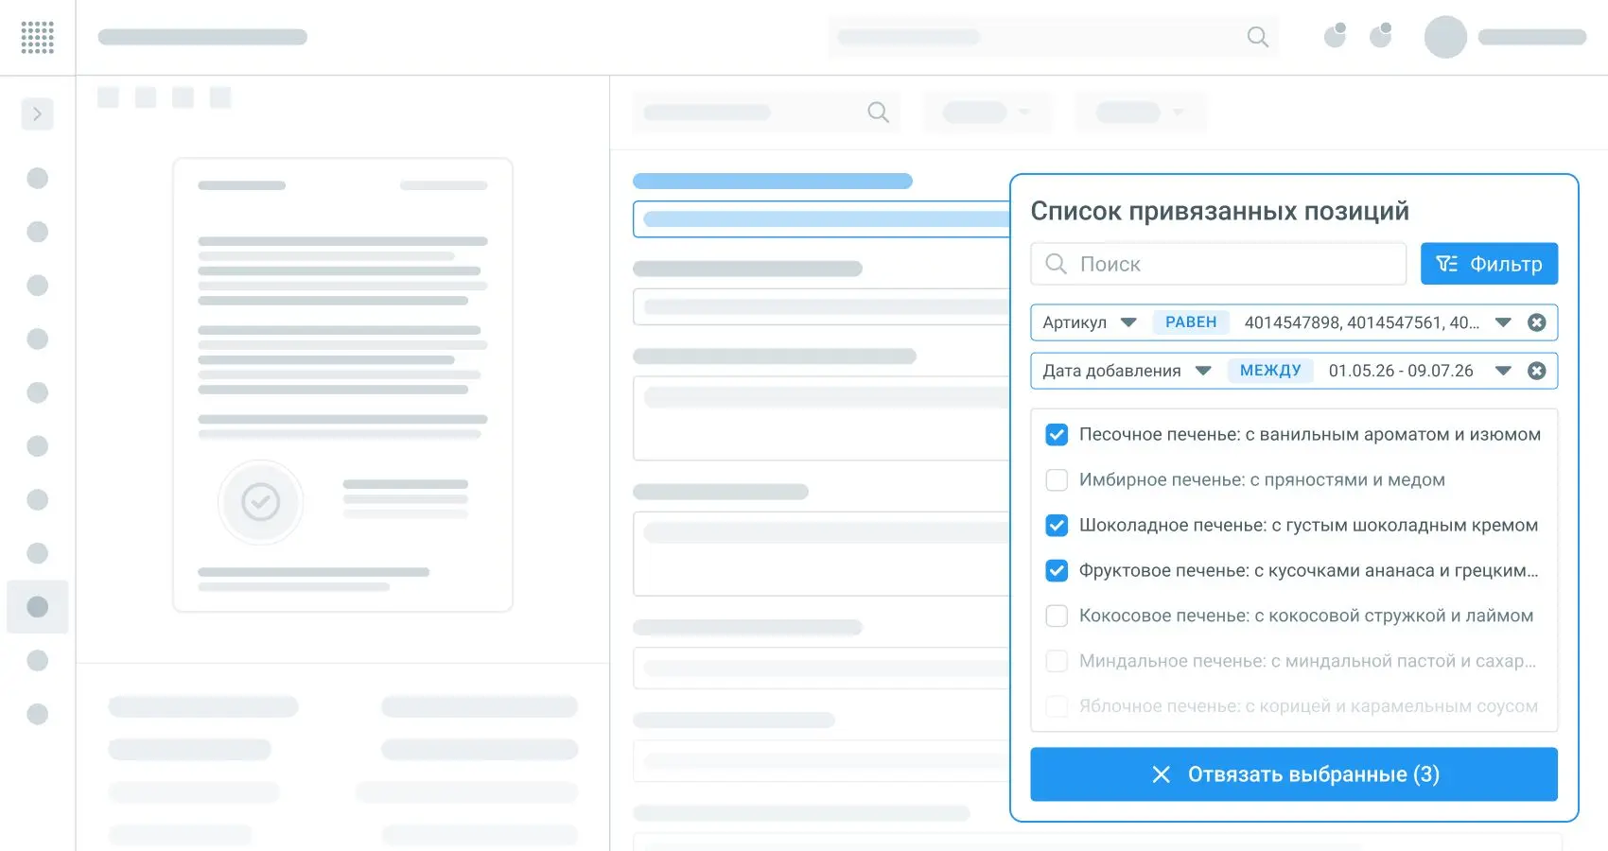Expand the date range 01.05.26 - 09.07.26 dropdown arrow
This screenshot has height=851, width=1608.
pos(1503,371)
